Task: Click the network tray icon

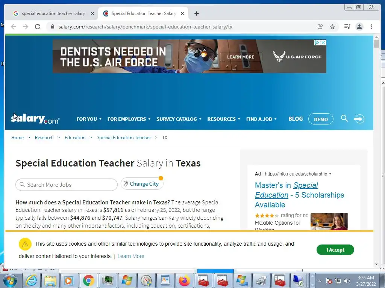Action: [338, 281]
